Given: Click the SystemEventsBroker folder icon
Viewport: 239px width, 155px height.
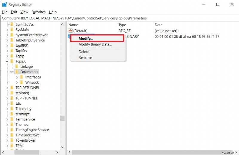Looking at the screenshot, I should (x=12, y=35).
